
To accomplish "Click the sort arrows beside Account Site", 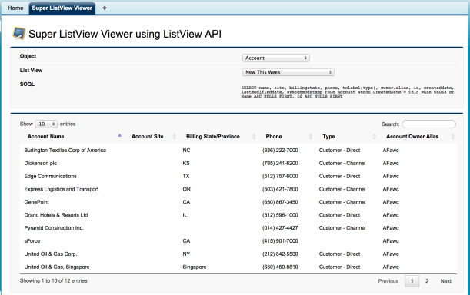I will point(174,137).
